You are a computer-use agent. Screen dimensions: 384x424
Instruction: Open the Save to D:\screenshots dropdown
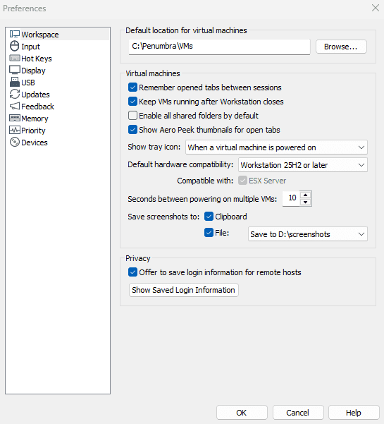308,234
